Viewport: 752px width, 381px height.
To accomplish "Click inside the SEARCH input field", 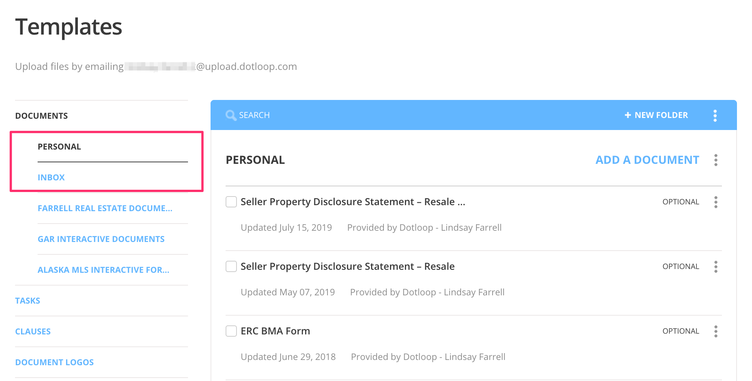I will [x=263, y=115].
